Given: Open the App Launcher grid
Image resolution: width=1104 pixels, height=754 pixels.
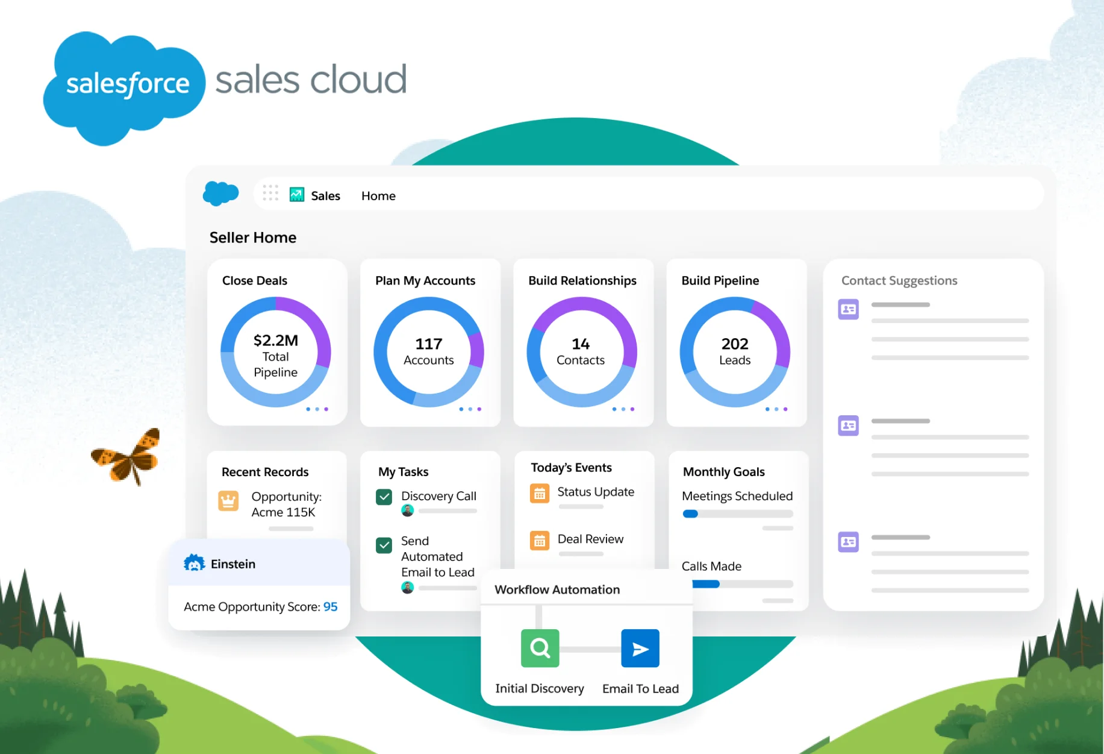Looking at the screenshot, I should [x=270, y=193].
